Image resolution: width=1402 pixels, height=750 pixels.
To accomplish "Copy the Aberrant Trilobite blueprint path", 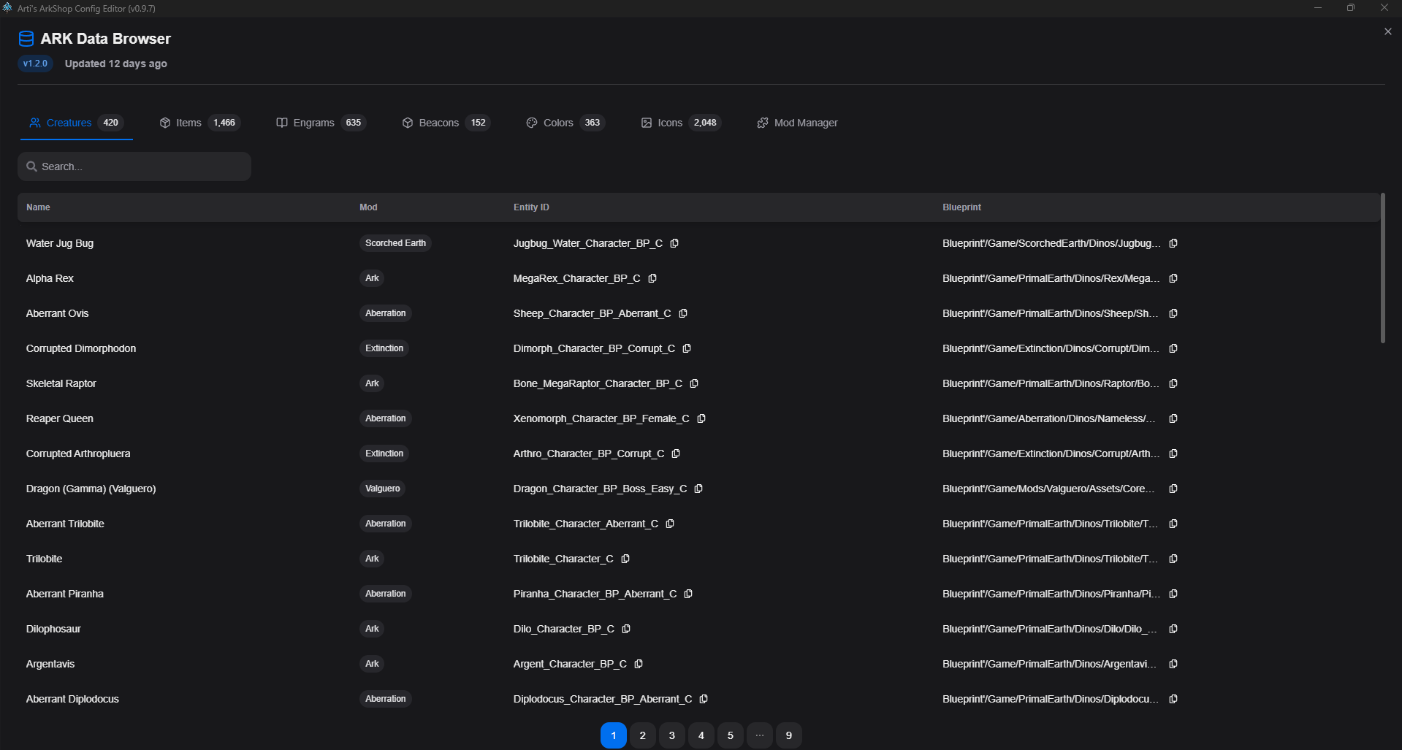I will tap(1173, 524).
